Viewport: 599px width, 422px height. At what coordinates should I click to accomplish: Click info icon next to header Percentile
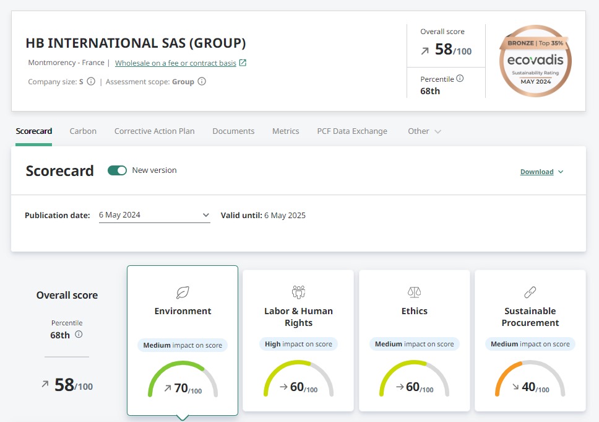[x=460, y=79]
